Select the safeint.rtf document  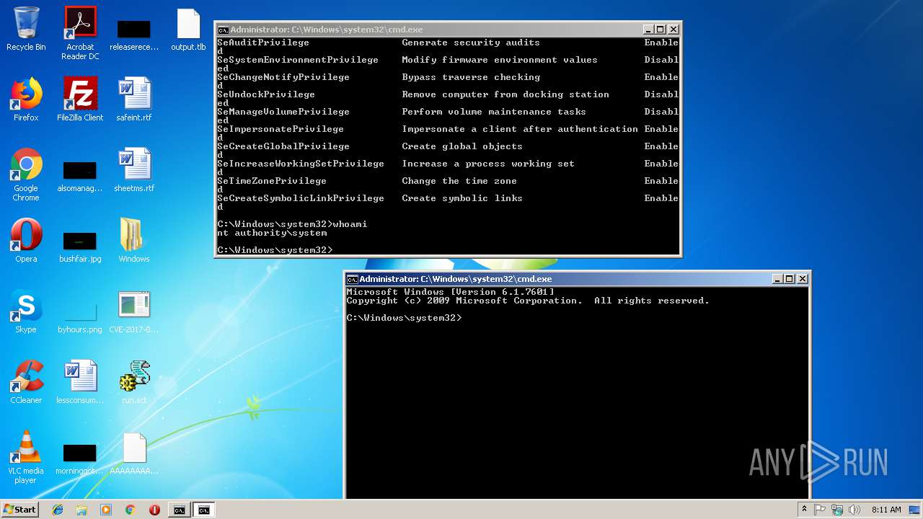[134, 99]
